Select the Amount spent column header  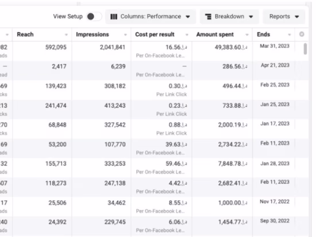coord(215,34)
